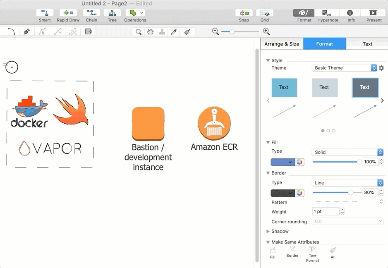The height and width of the screenshot is (268, 388).
Task: Click the fill opacity stepper
Action: point(381,162)
